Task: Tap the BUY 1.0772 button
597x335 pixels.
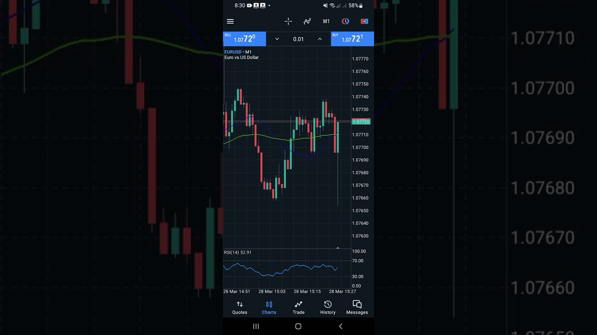Action: [x=352, y=39]
